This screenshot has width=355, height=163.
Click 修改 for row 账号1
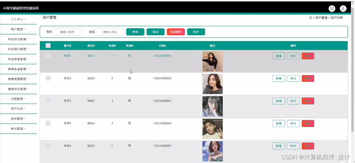pyautogui.click(x=293, y=56)
